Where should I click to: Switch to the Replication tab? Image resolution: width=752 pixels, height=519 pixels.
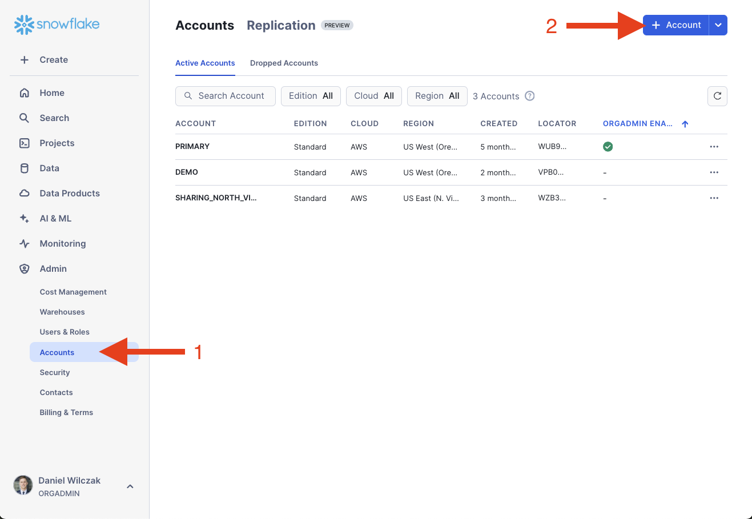click(281, 26)
